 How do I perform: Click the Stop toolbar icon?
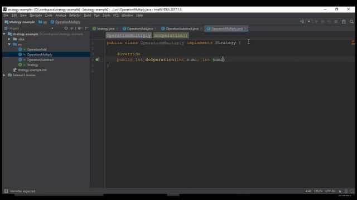point(336,22)
